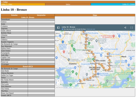The width and height of the screenshot is (136, 102).
Task: Zoom in on the map
Action: pos(58,81)
